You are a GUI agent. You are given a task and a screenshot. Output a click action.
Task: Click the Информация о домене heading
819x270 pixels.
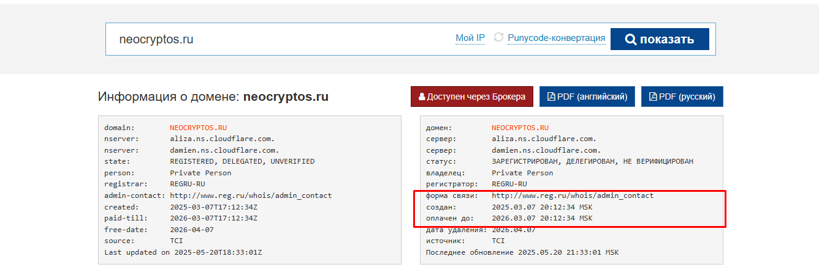point(213,97)
